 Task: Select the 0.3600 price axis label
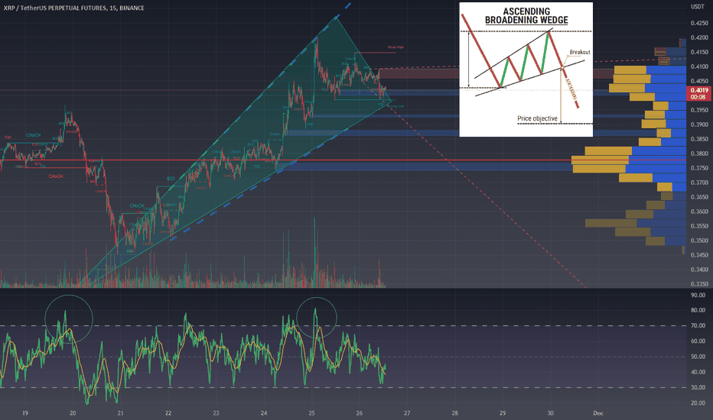(699, 212)
